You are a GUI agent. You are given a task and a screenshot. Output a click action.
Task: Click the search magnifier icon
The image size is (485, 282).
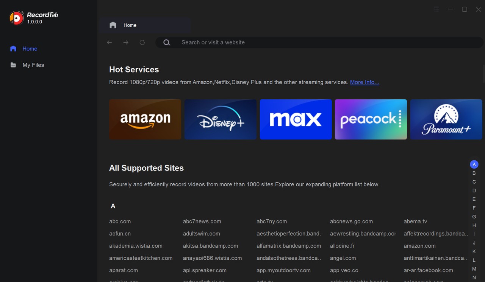(x=167, y=42)
